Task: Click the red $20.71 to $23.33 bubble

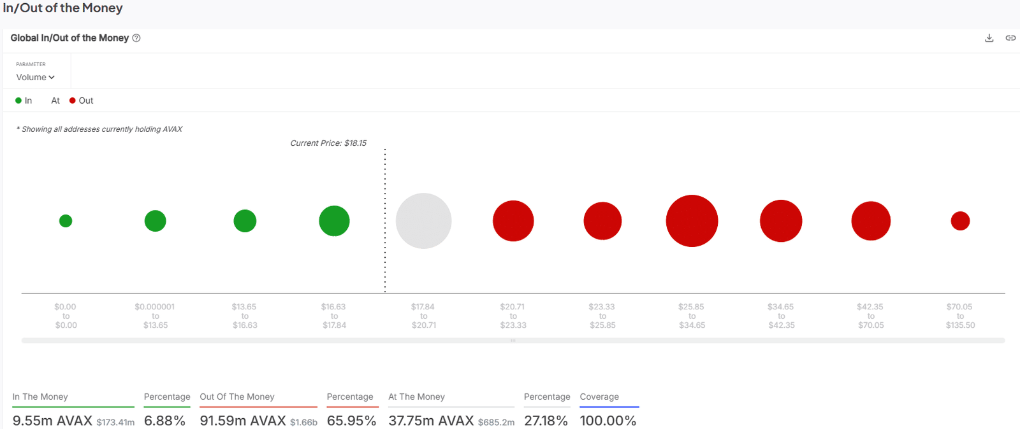Action: [x=513, y=221]
